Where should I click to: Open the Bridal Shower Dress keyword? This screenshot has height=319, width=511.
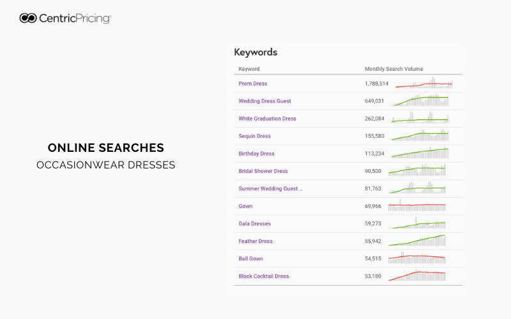(263, 171)
